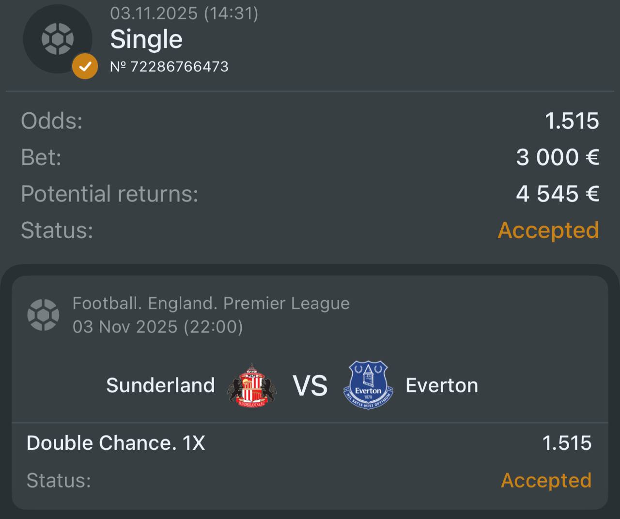Click the Everton club crest
The height and width of the screenshot is (519, 620).
(368, 385)
